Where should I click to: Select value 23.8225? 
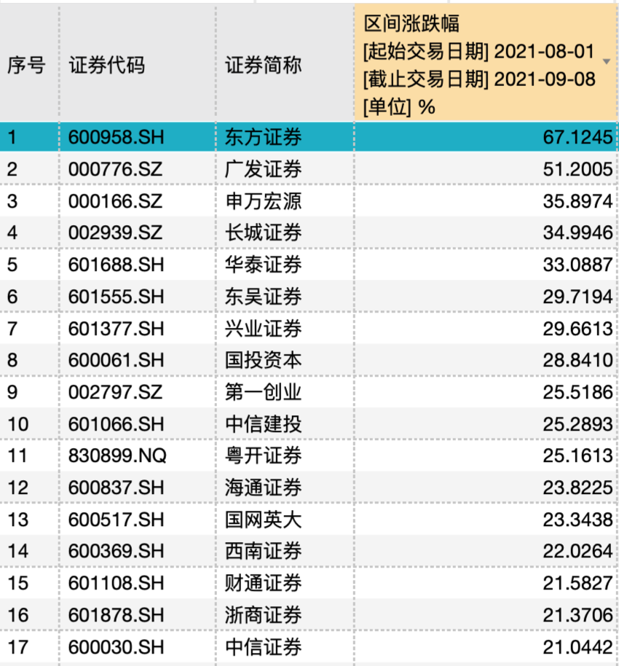click(577, 487)
